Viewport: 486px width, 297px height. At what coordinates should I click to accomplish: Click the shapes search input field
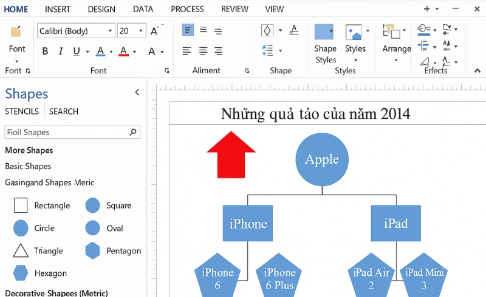coord(72,132)
